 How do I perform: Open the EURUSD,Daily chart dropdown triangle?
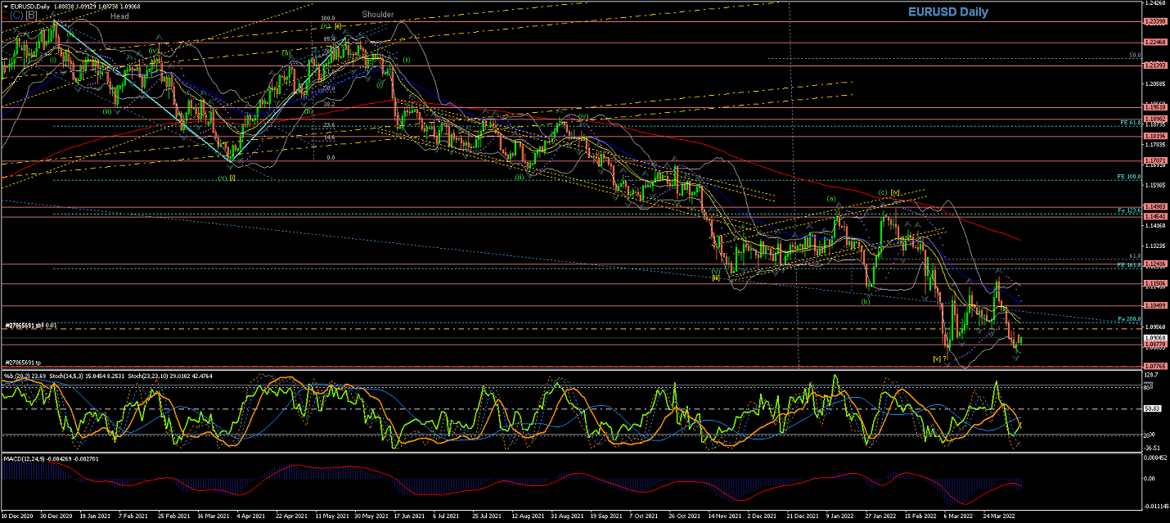[4, 6]
